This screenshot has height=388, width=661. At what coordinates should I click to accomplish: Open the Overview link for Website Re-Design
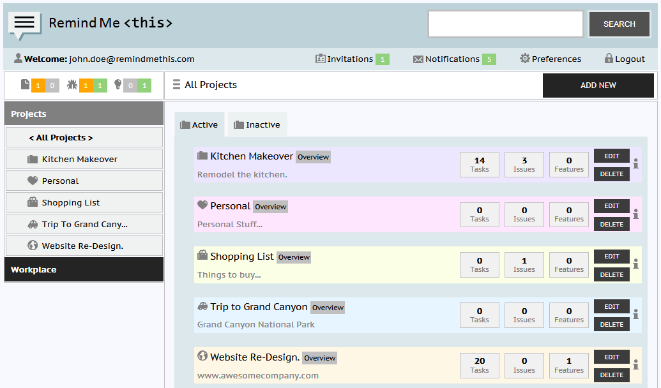click(x=319, y=358)
